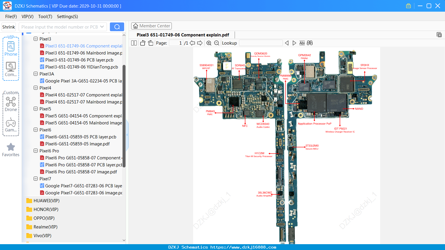This screenshot has height=250, width=445.
Task: Open Pixel6 Pro G651-05858-07 image.pdf
Action: (x=78, y=172)
